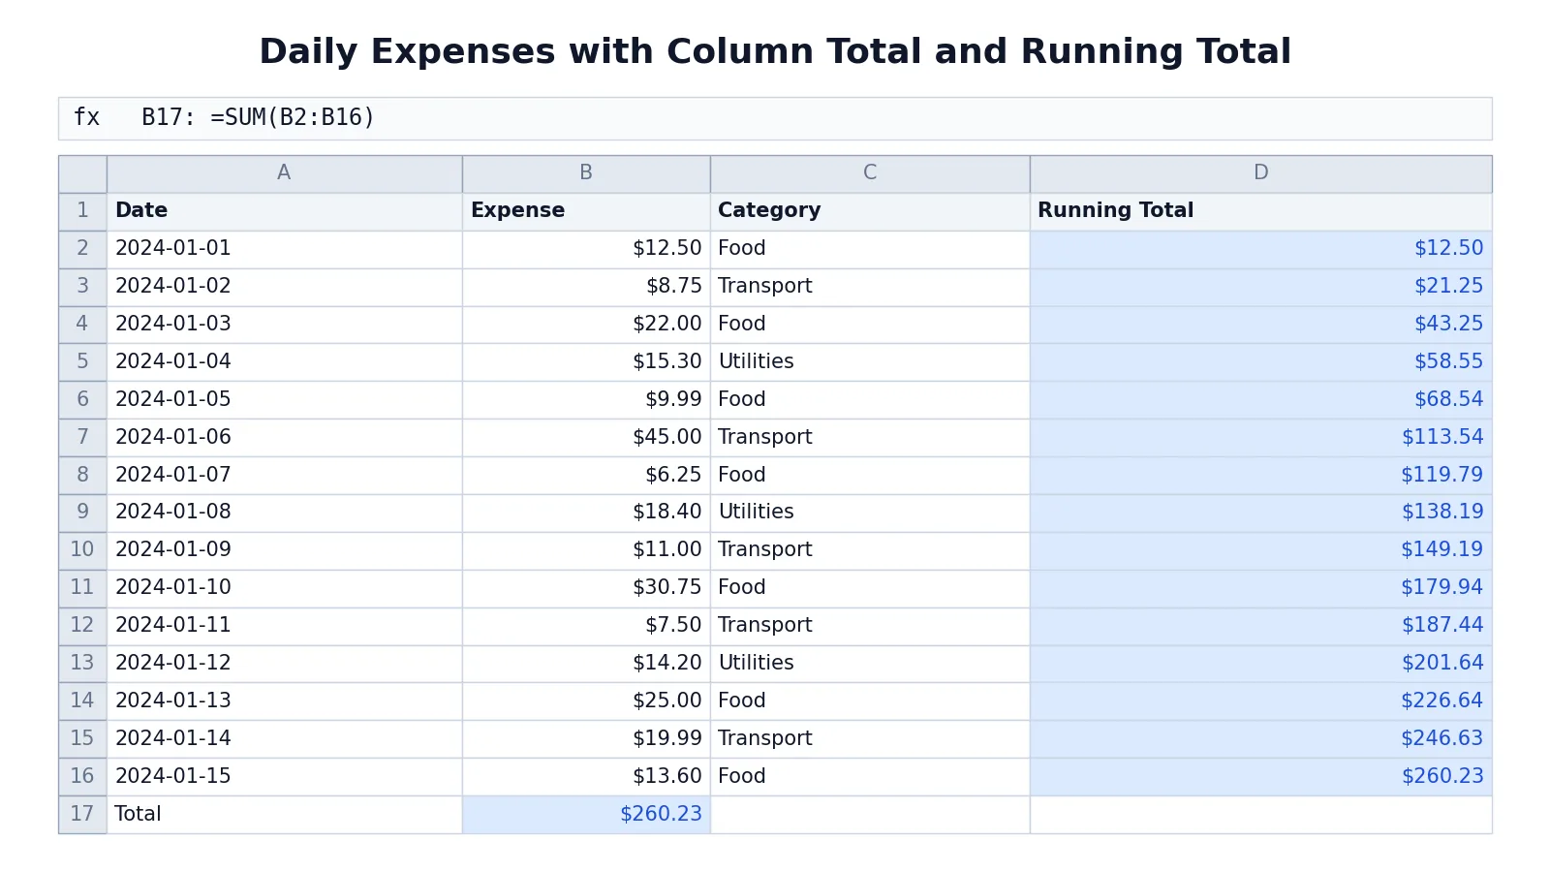Viewport: 1550px width, 872px height.
Task: Select row 13 using its row number
Action: click(82, 664)
